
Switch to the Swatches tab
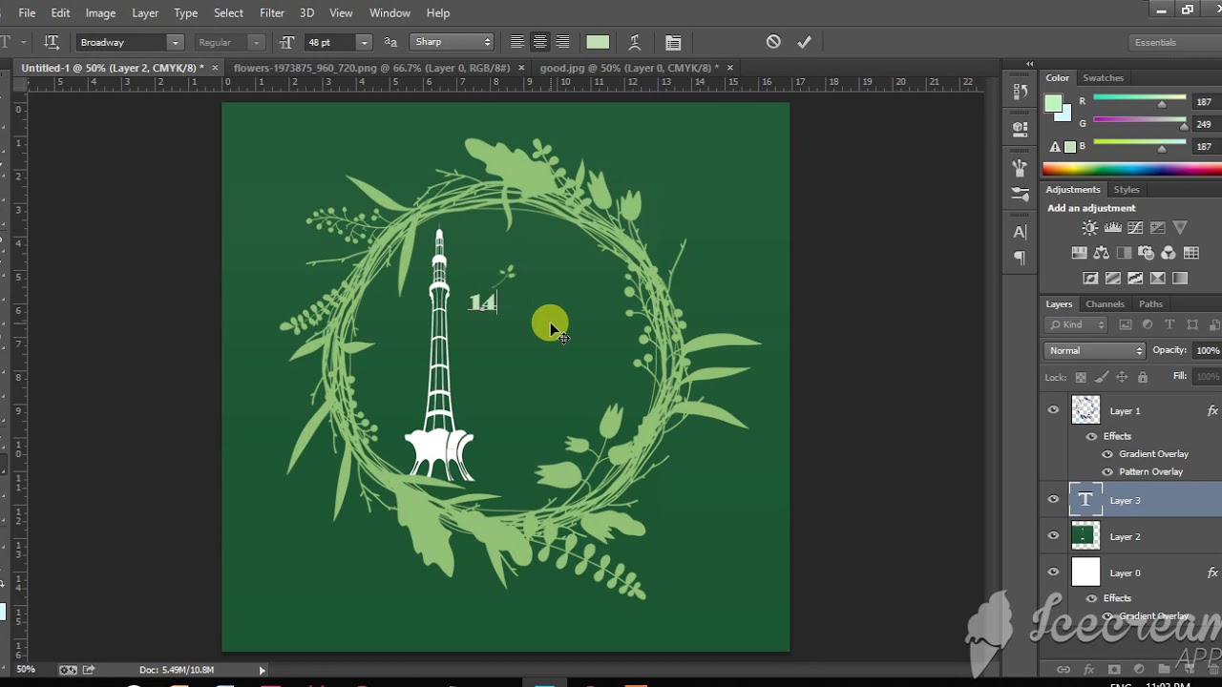(1103, 77)
